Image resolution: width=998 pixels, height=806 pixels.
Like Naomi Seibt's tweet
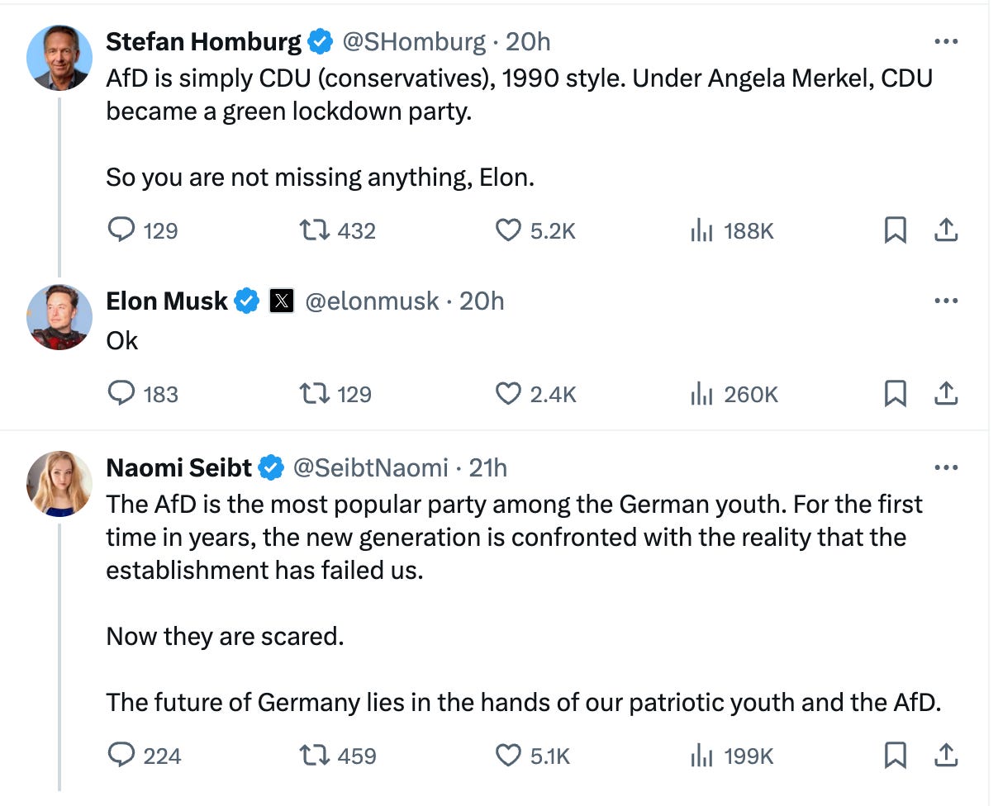[x=508, y=755]
